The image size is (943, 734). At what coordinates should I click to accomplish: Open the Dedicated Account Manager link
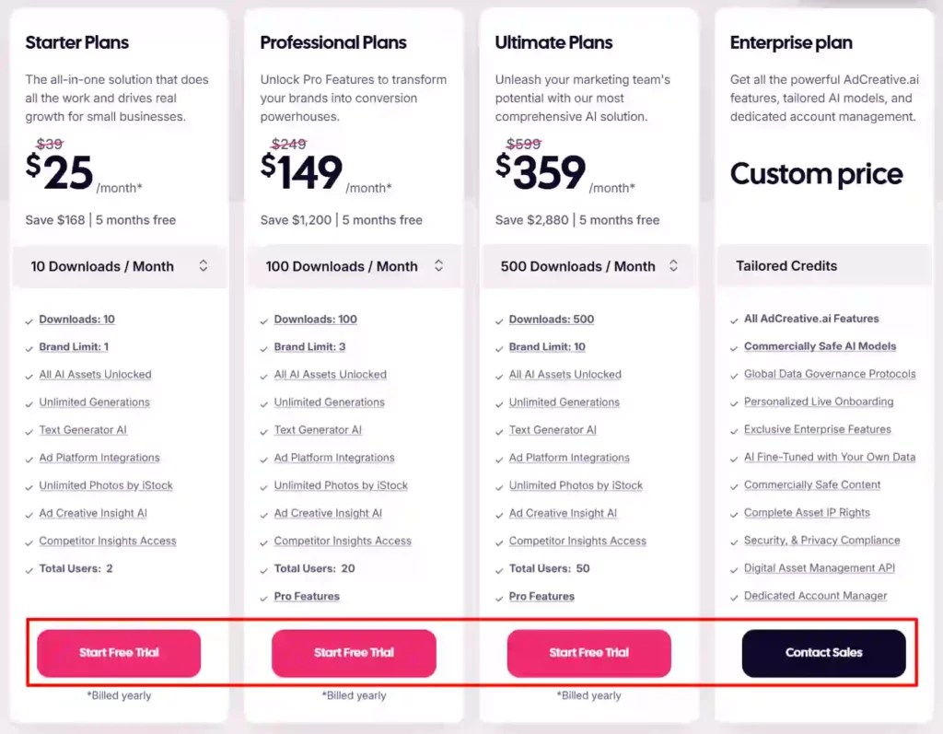[815, 596]
